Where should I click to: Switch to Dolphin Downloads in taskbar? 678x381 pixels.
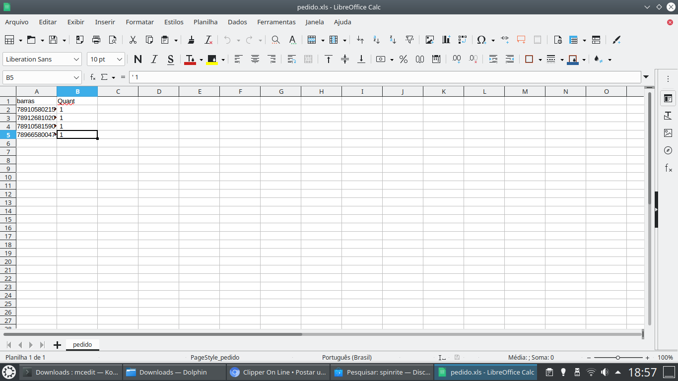(x=173, y=372)
